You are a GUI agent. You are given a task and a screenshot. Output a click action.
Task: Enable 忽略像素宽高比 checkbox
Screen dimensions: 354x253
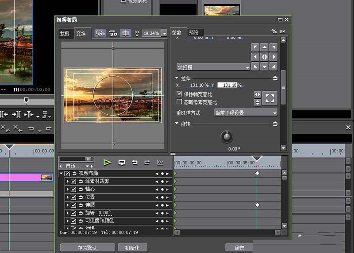[x=179, y=102]
